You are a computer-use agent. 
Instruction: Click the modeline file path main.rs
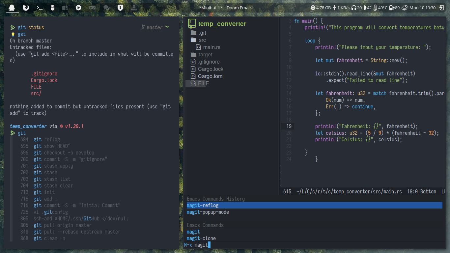click(349, 192)
